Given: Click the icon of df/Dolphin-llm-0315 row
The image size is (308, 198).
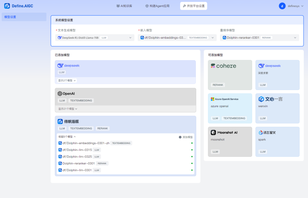Looking at the screenshot, I should click(60, 150).
